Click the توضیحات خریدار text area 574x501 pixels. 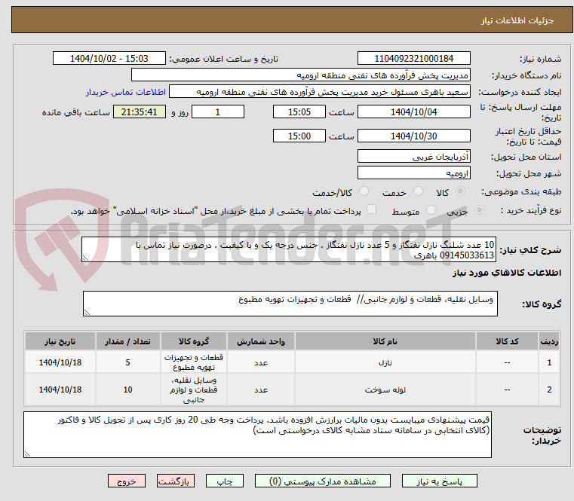(x=257, y=435)
